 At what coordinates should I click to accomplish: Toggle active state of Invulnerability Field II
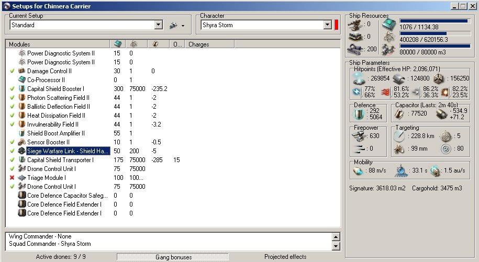coord(12,124)
